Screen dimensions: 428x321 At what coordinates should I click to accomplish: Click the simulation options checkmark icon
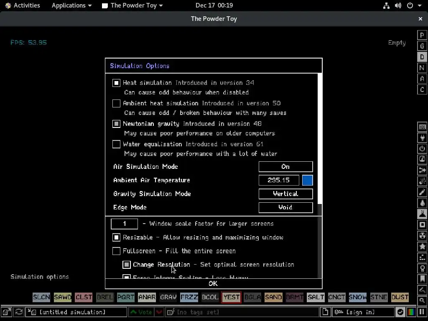point(400,312)
